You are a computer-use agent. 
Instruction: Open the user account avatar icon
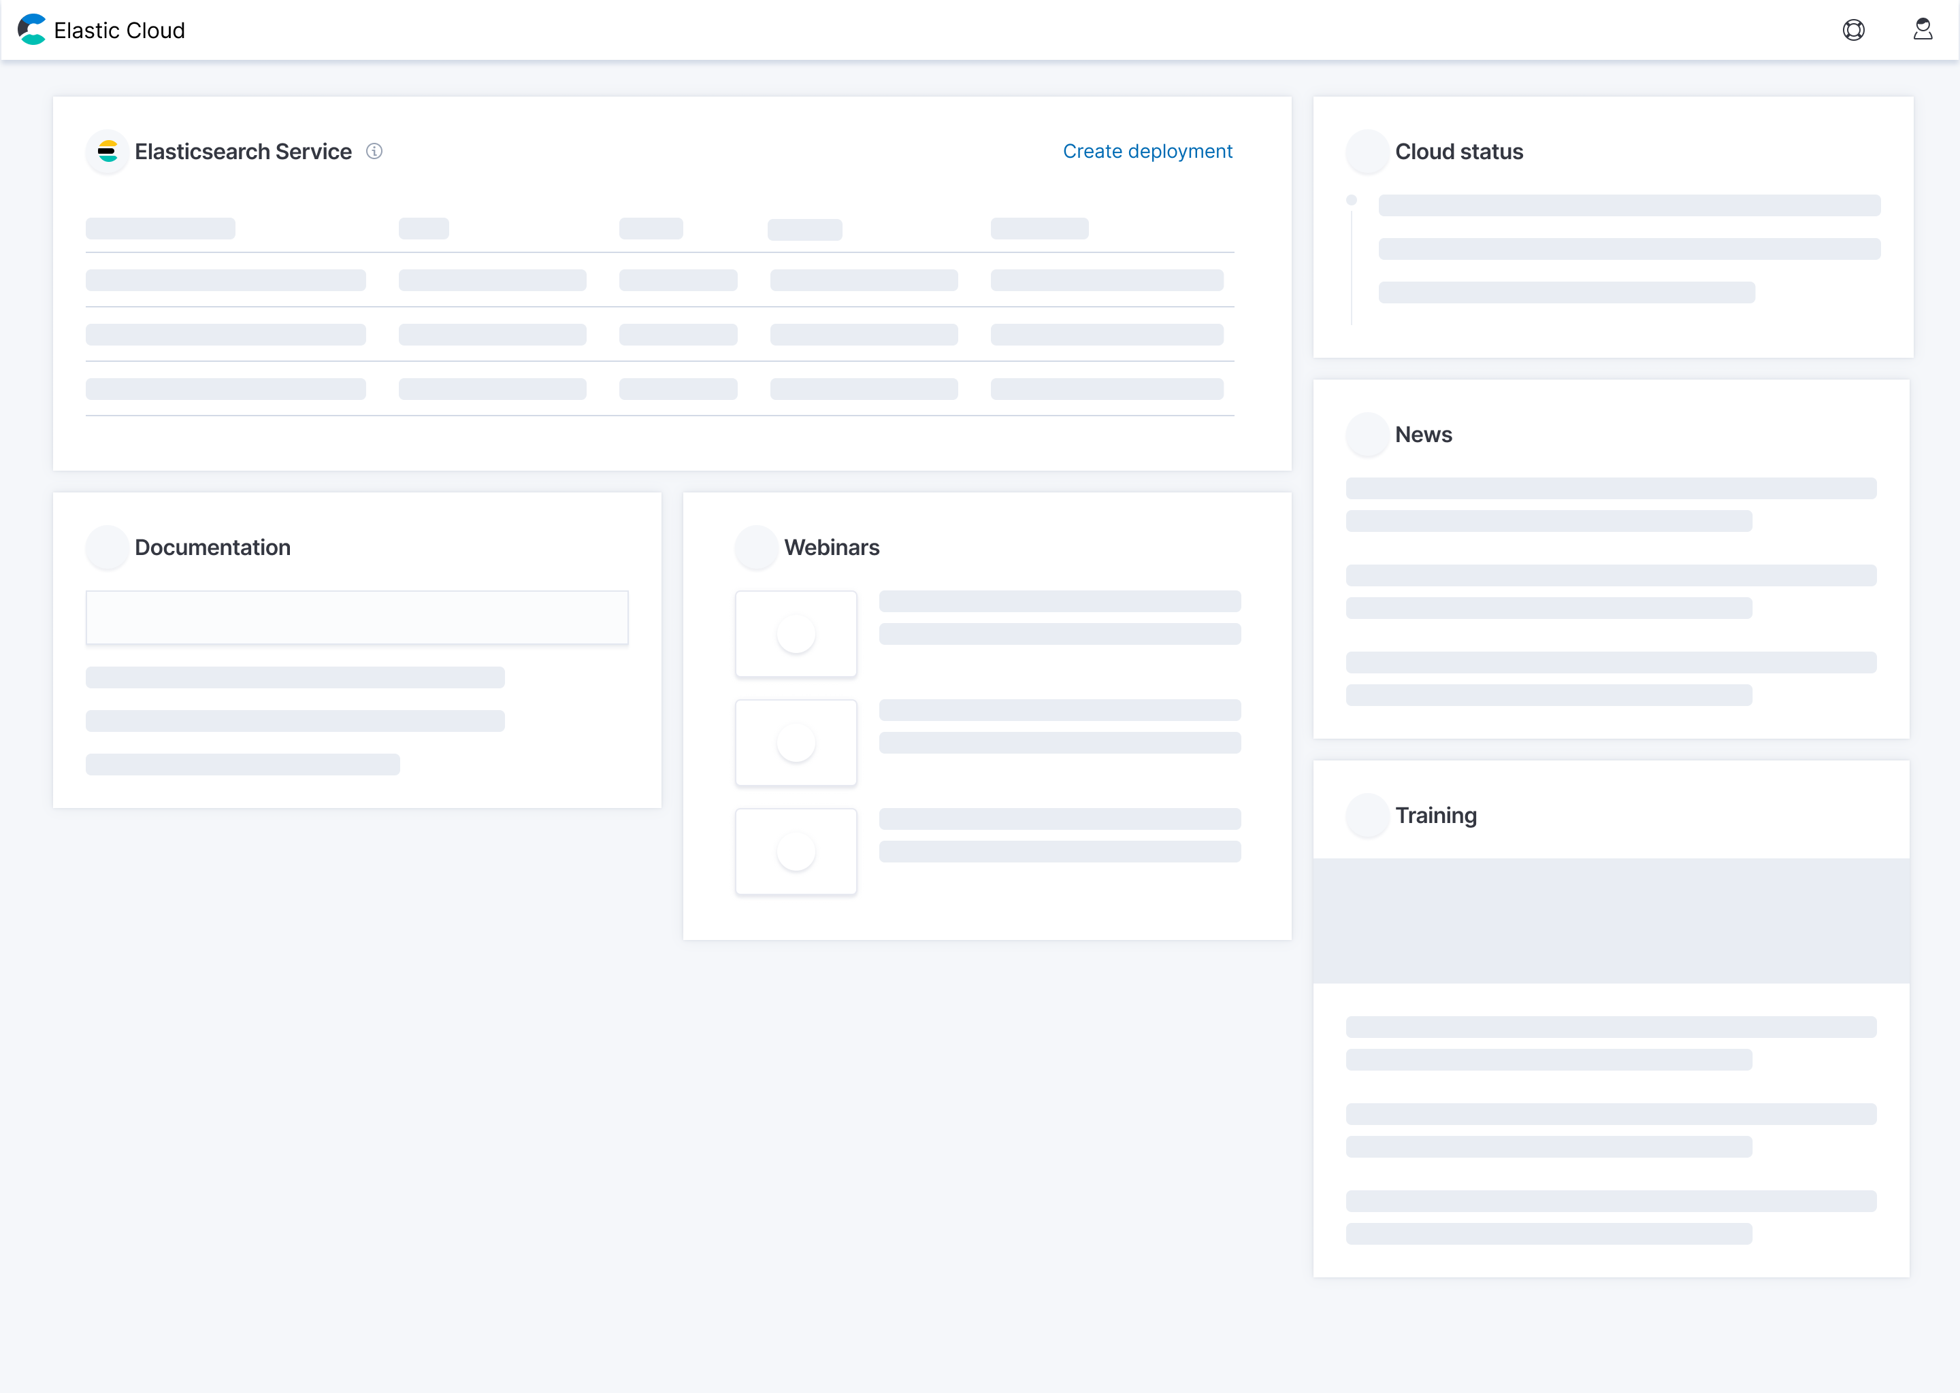pyautogui.click(x=1923, y=30)
